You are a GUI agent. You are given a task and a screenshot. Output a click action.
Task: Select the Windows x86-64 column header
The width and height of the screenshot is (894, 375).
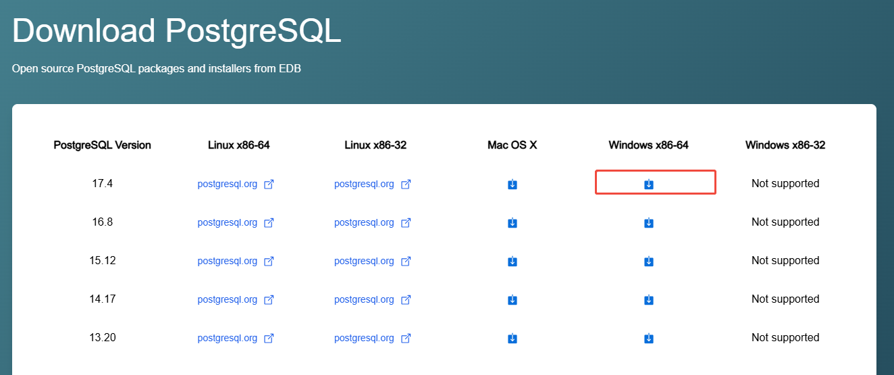pyautogui.click(x=648, y=145)
